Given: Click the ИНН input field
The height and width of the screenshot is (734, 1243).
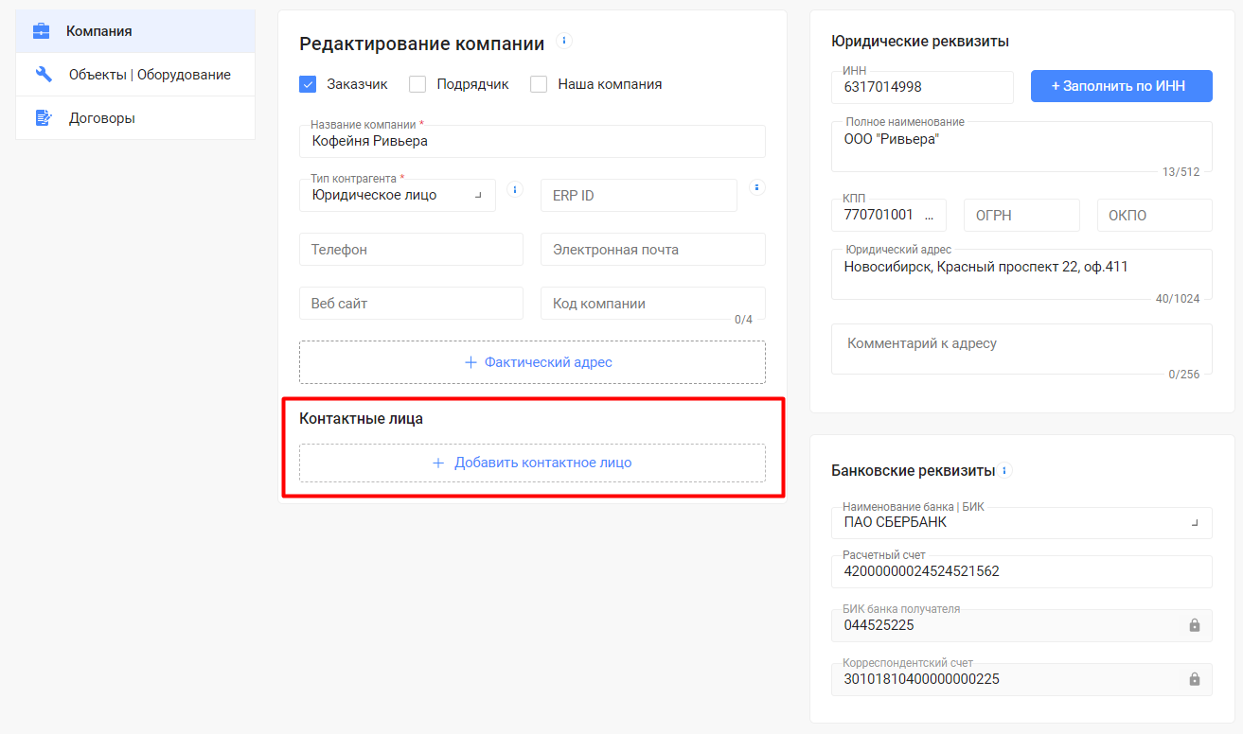Looking at the screenshot, I should tap(922, 87).
